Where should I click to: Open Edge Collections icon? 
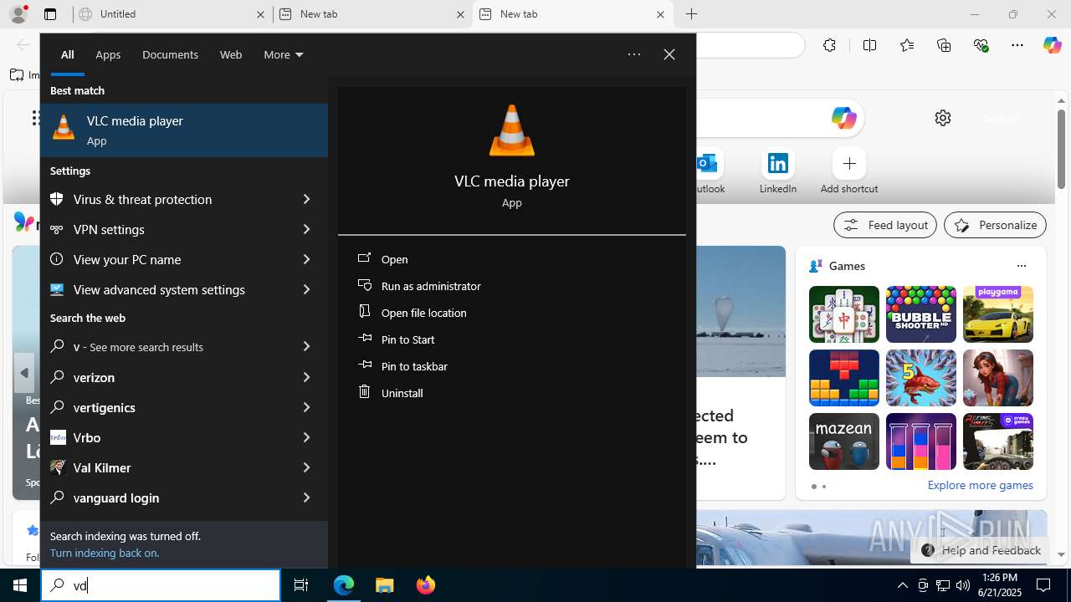point(944,45)
